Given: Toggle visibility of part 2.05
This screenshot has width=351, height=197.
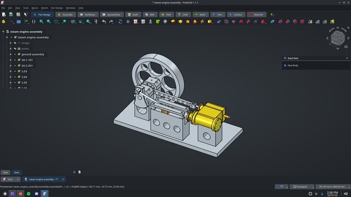Looking at the screenshot, I should pos(15,83).
